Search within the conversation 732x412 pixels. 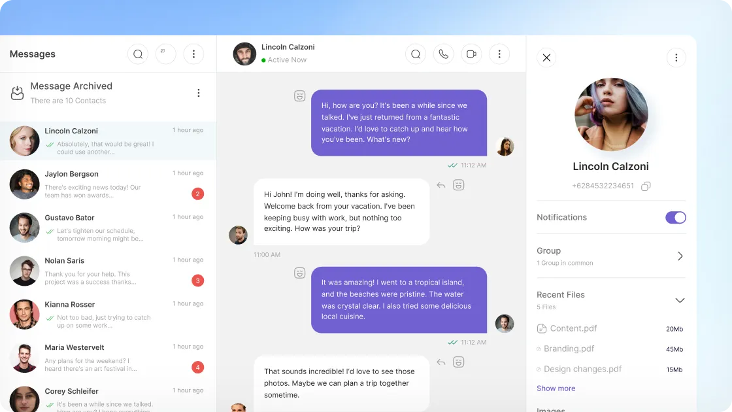click(x=416, y=54)
